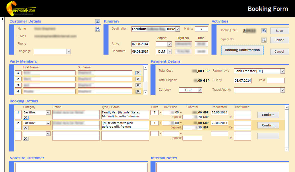Click the Save button

click(279, 31)
